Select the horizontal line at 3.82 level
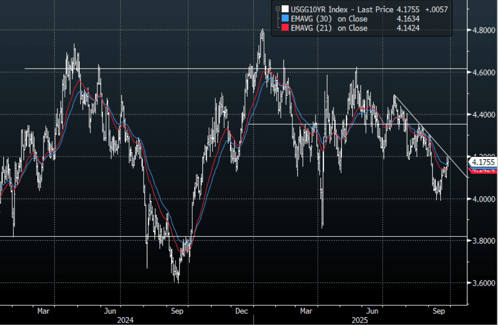Image resolution: width=498 pixels, height=325 pixels. tap(278, 237)
